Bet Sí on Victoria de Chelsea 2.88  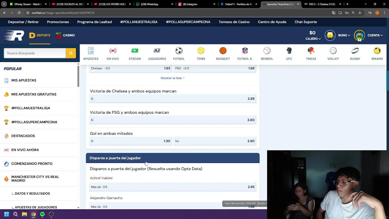pos(173,99)
